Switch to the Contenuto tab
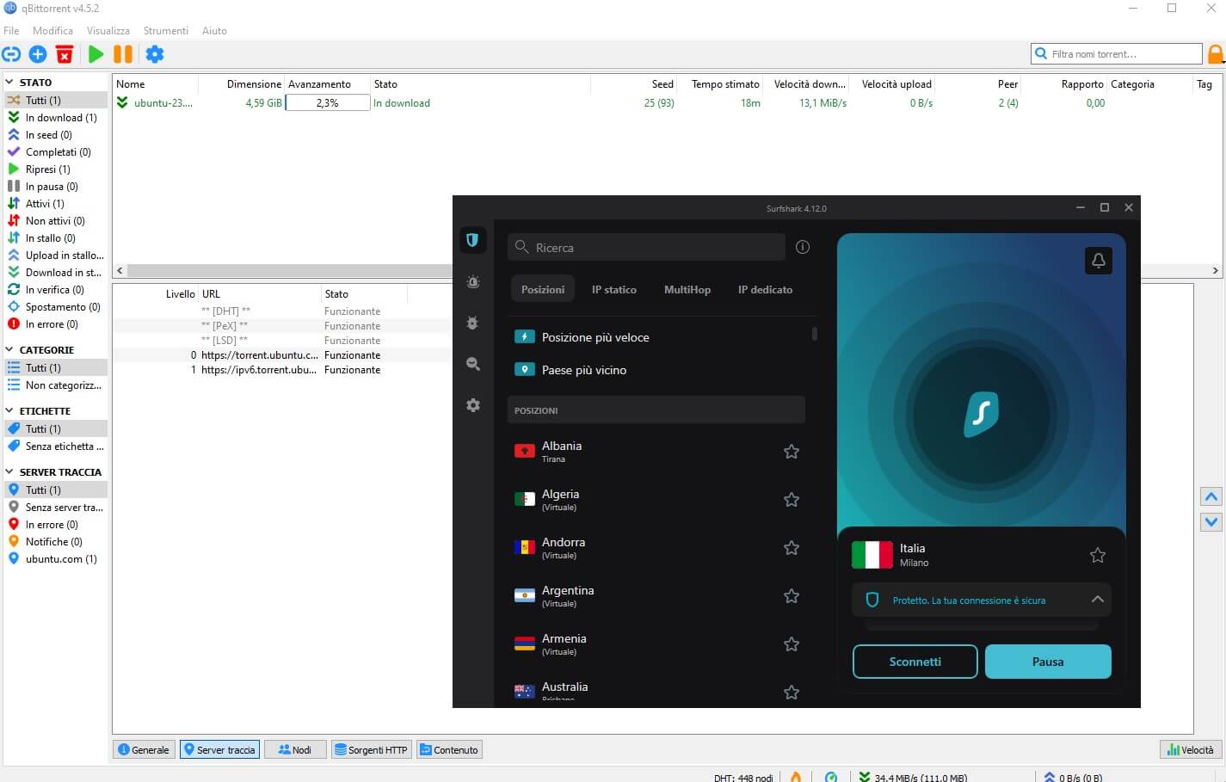 448,750
